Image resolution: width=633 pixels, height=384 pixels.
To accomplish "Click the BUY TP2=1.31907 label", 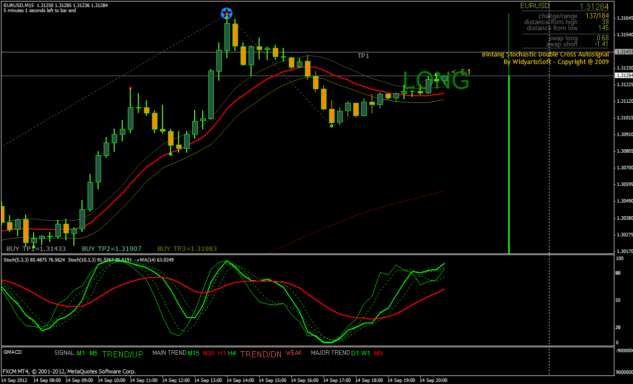I will pos(112,248).
